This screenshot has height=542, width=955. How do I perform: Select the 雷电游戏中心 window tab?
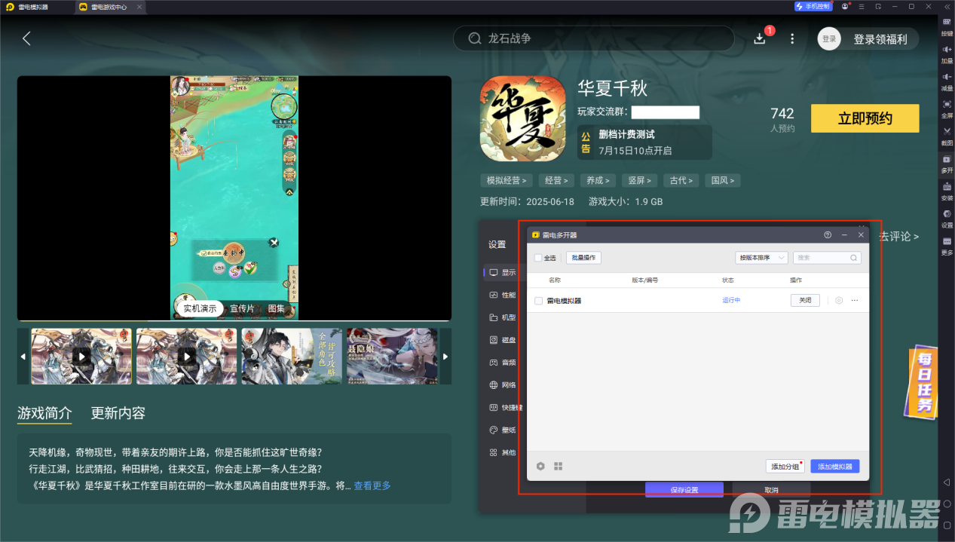click(x=109, y=7)
